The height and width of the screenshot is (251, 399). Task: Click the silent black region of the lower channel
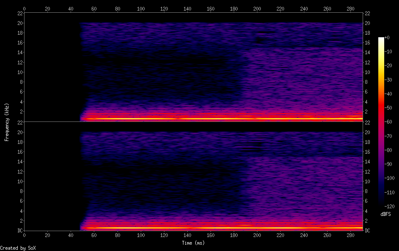point(52,178)
